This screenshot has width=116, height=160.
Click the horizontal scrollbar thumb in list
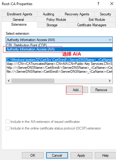(x=33, y=81)
